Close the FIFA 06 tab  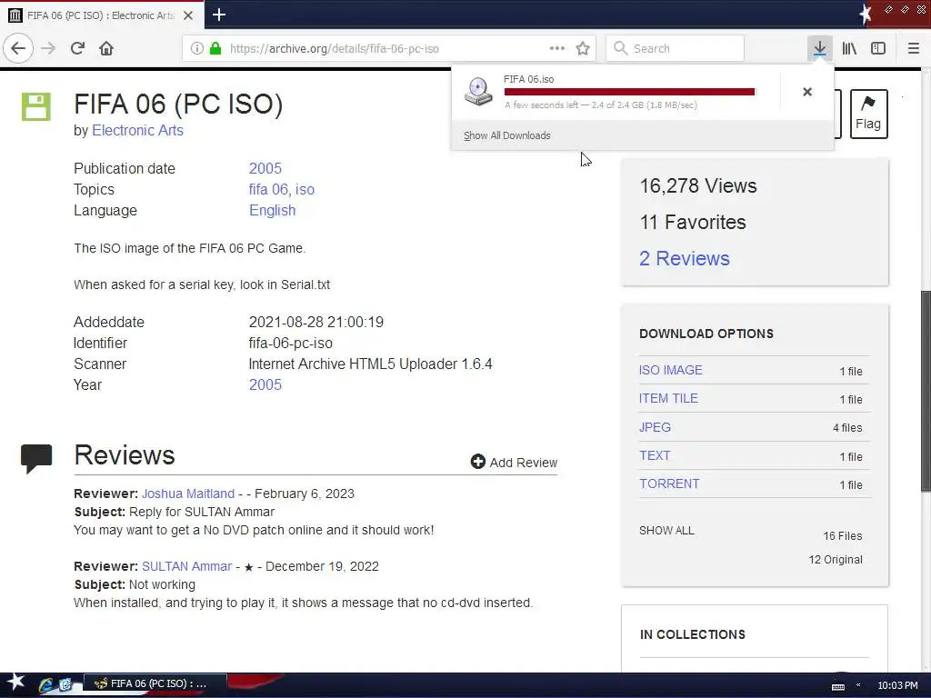coord(188,15)
